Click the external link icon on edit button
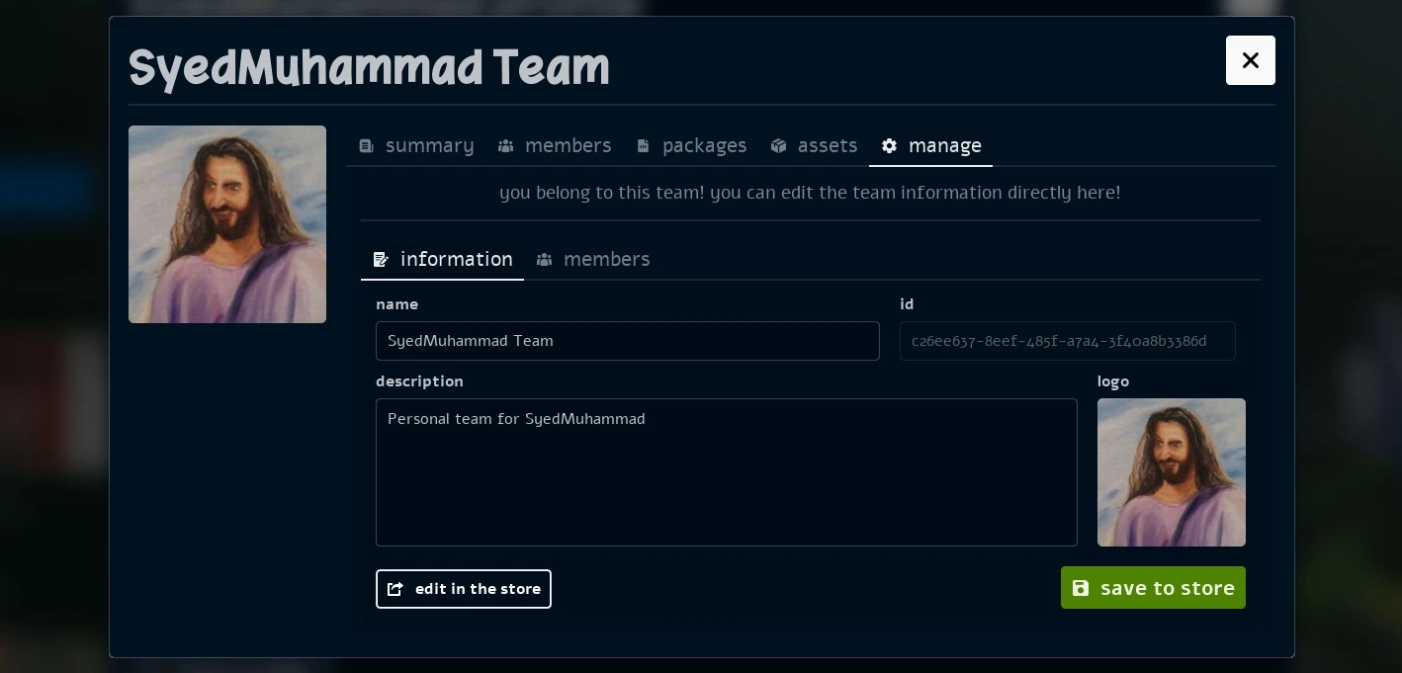Screen dimensions: 1402x673 pos(395,589)
